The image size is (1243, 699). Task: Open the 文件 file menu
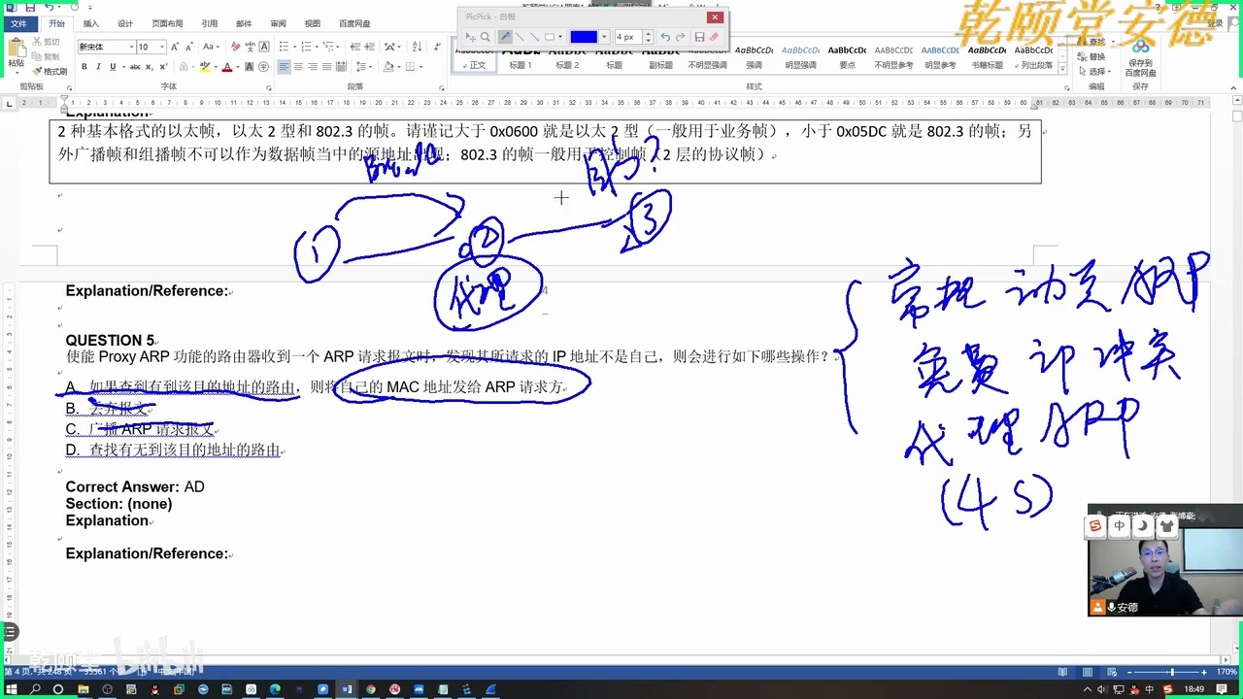pyautogui.click(x=18, y=23)
